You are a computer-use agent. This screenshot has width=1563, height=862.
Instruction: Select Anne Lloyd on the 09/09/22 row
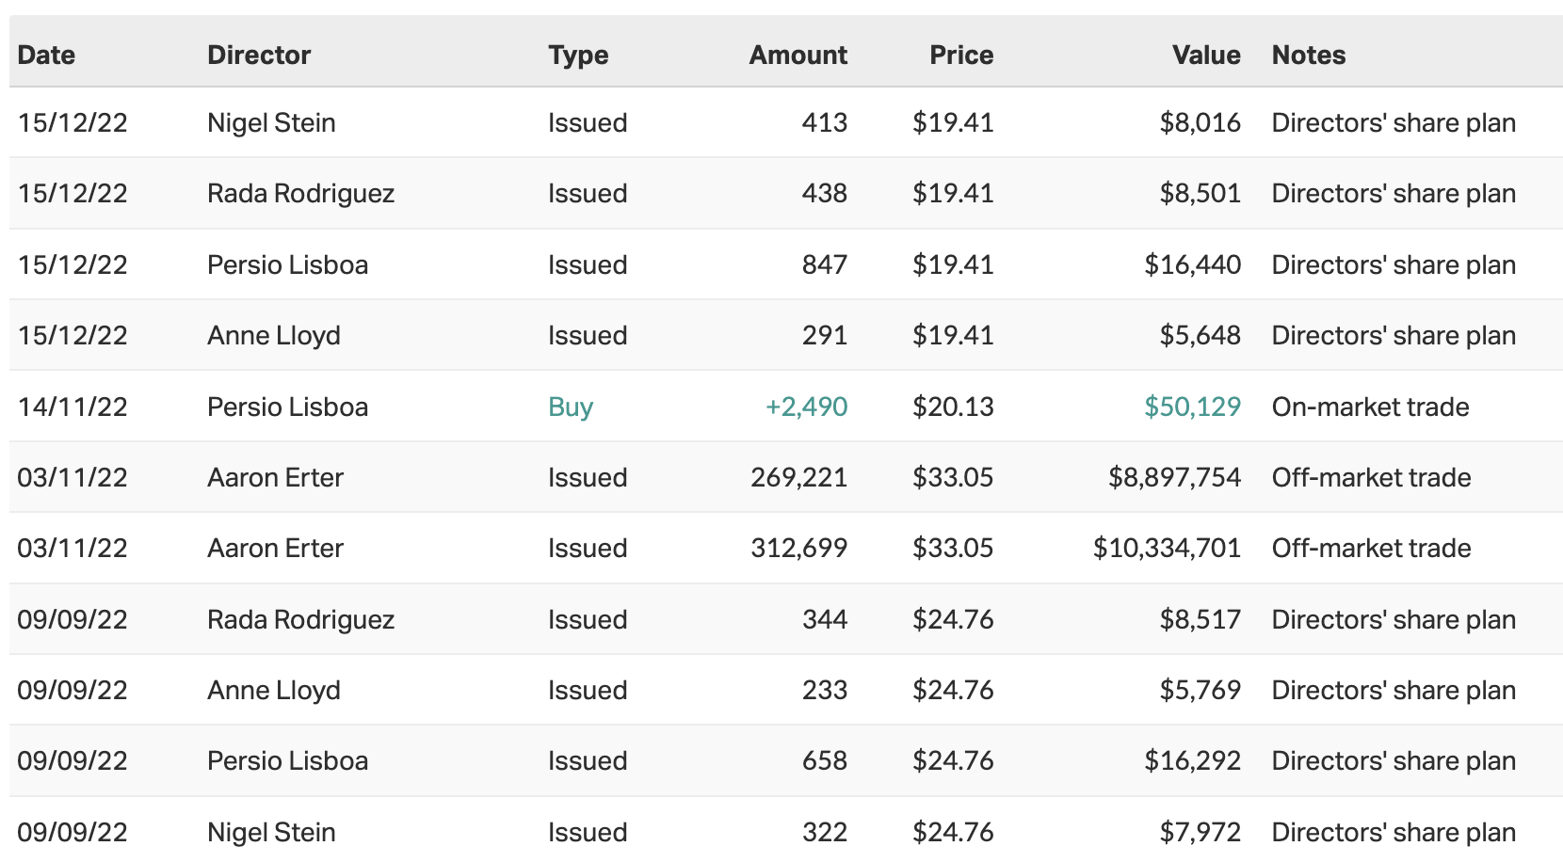tap(273, 691)
